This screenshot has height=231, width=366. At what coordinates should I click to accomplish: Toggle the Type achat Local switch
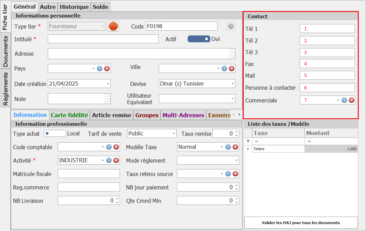55,133
